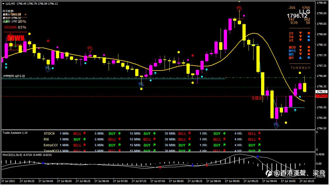329x185 pixels.
Task: Click the red arrow after STOCH 4 HR SELL
Action: coord(259,133)
